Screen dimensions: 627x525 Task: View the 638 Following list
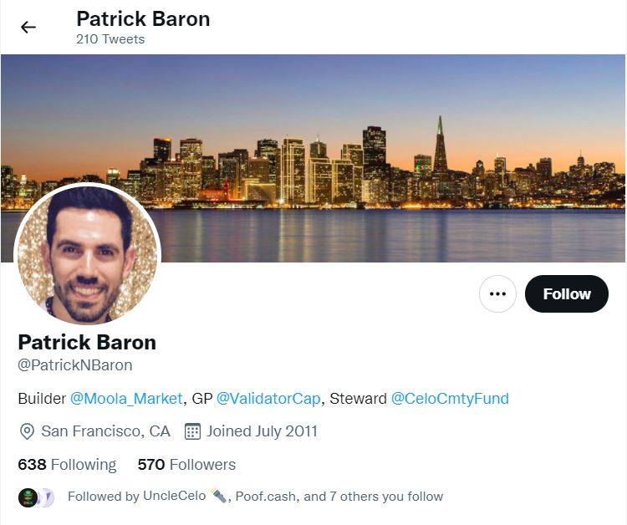pos(67,465)
